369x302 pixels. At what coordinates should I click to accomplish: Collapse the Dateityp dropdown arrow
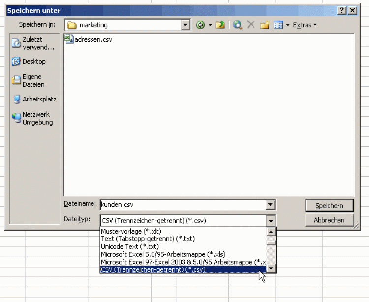coord(270,221)
